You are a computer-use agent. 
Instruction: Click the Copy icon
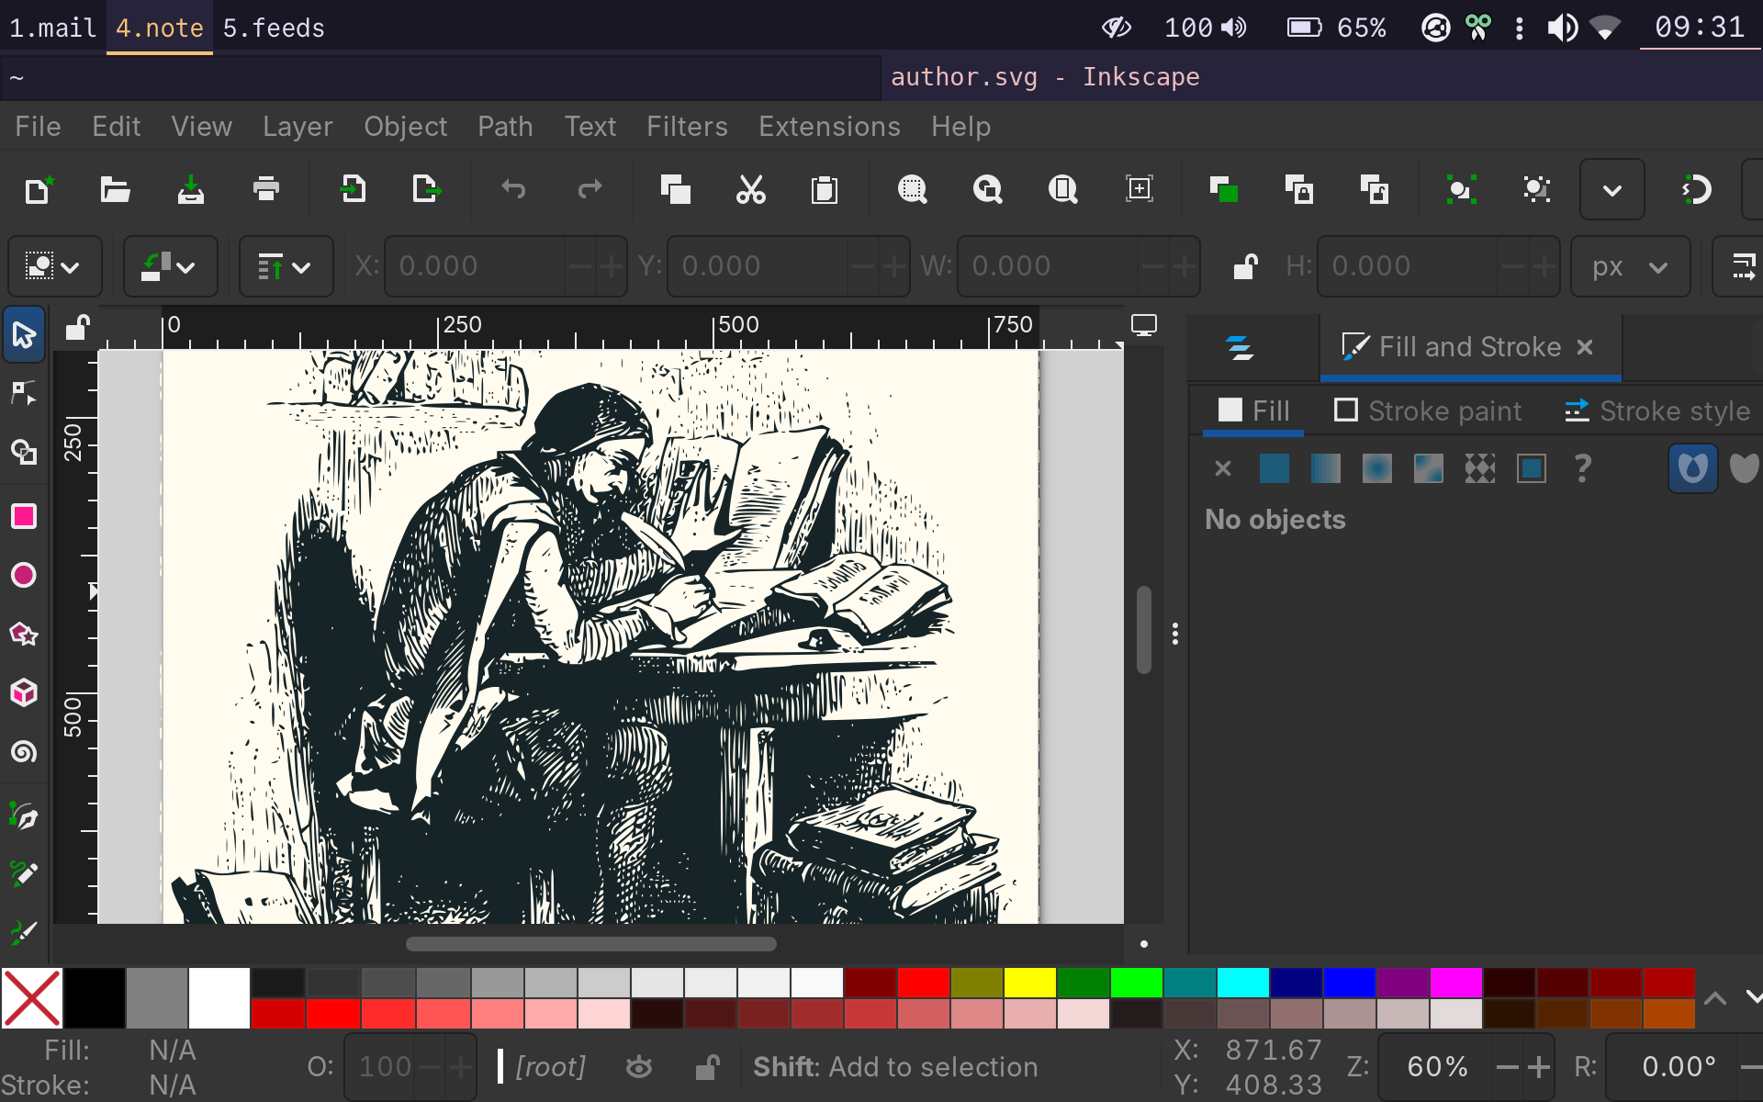coord(675,190)
